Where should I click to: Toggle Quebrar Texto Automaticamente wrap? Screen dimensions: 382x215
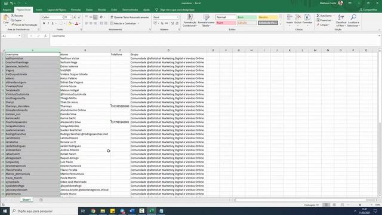(130, 17)
